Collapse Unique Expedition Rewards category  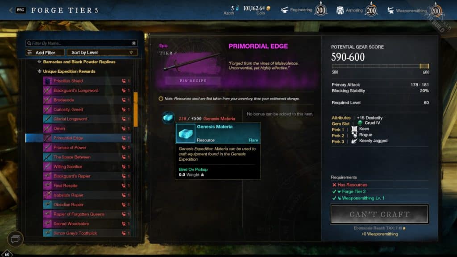click(x=39, y=71)
